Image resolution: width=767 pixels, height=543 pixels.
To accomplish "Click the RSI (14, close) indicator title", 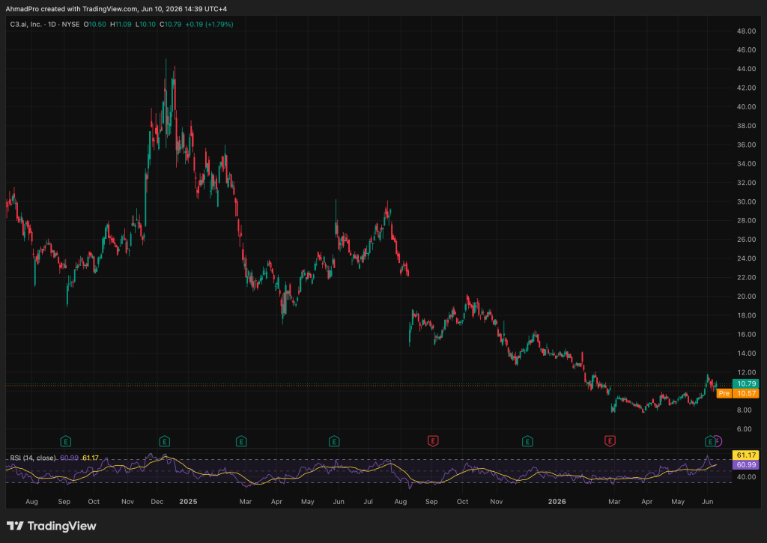I will pos(33,458).
